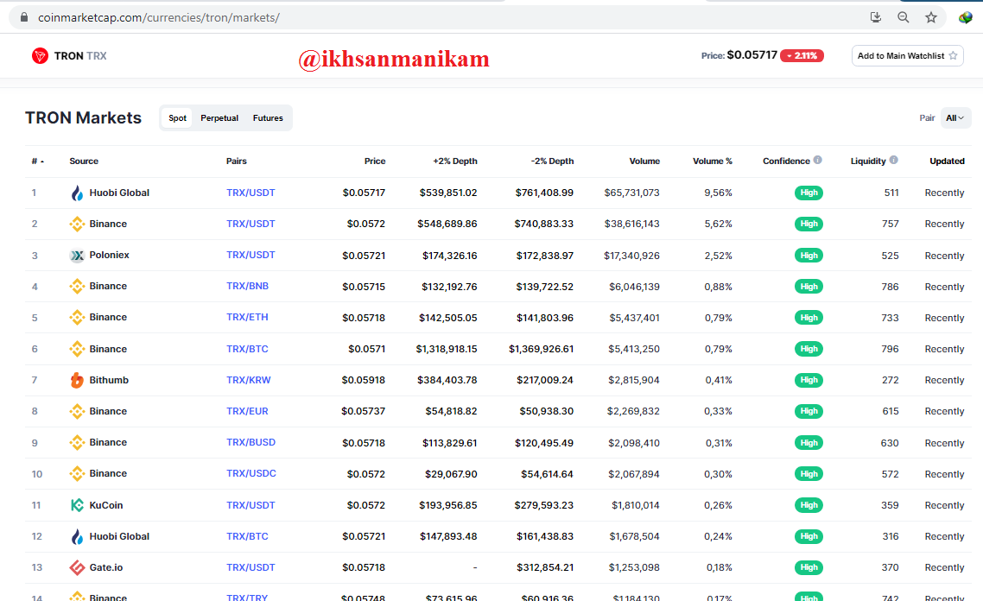Screen dimensions: 983x601
Task: Open the Pair filter dropdown showing All
Action: click(x=955, y=117)
